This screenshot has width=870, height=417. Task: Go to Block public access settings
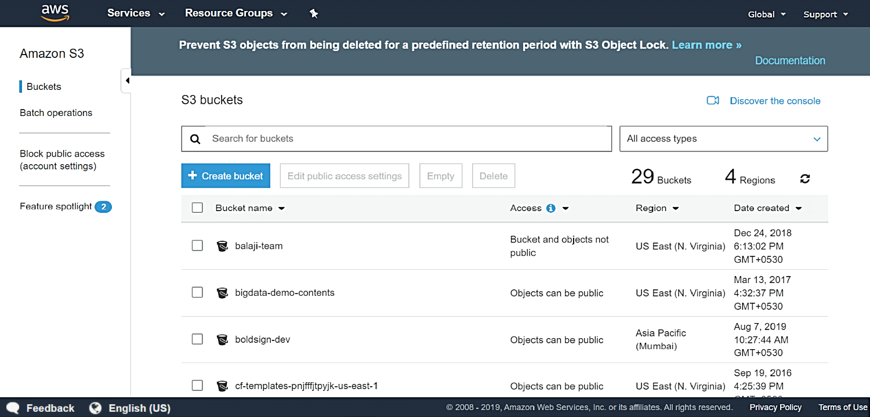62,160
